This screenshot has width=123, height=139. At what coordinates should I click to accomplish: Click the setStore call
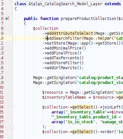click(x=56, y=43)
